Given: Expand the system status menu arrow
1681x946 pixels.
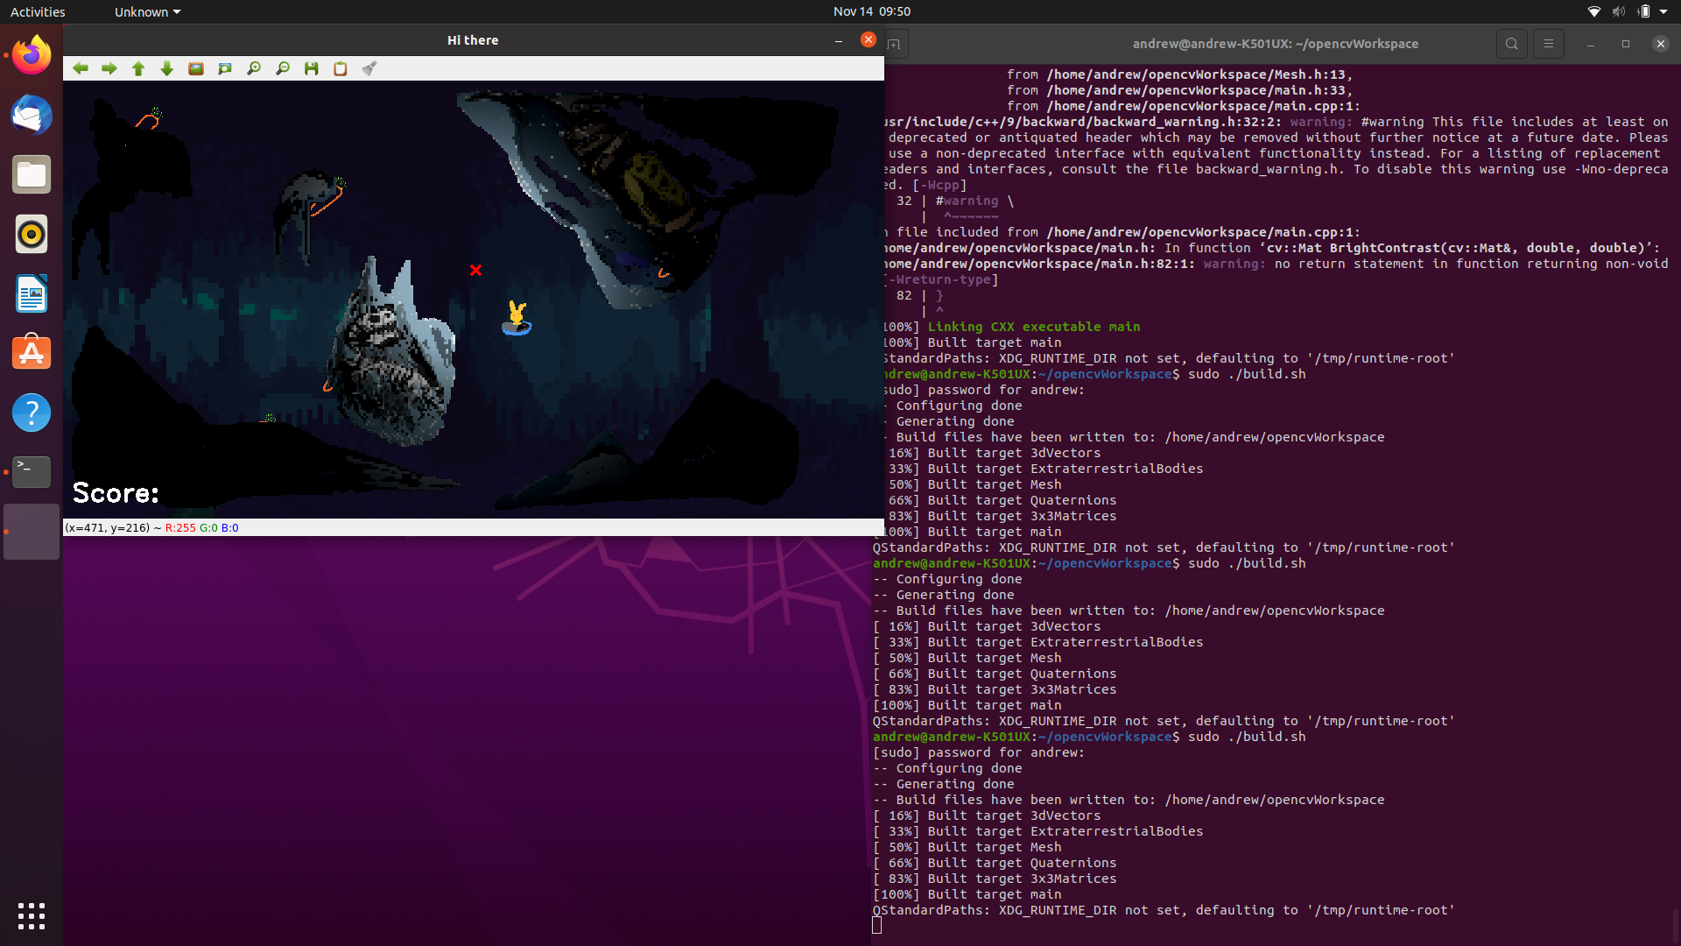Looking at the screenshot, I should (x=1663, y=11).
